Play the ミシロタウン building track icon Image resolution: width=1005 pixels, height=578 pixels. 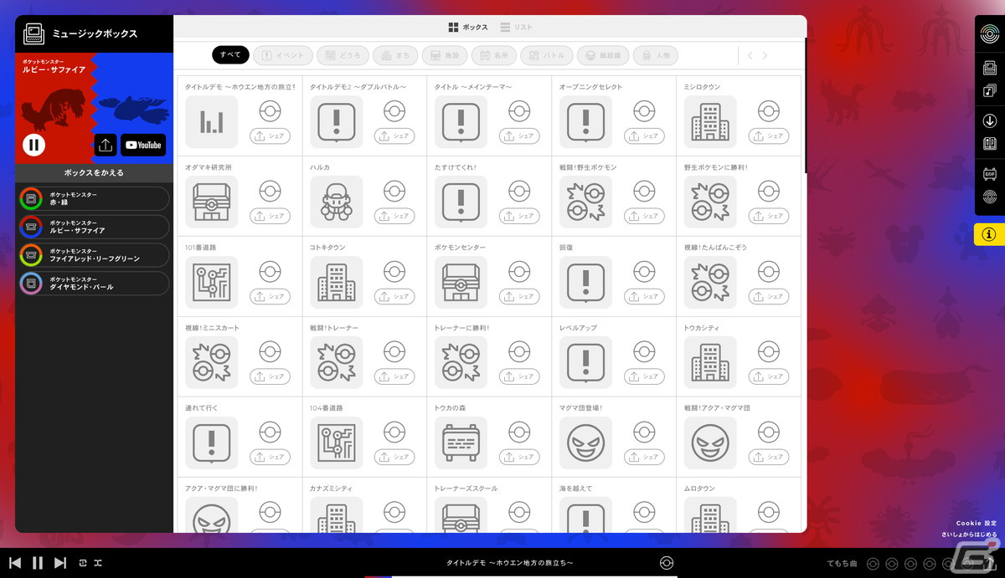[710, 122]
